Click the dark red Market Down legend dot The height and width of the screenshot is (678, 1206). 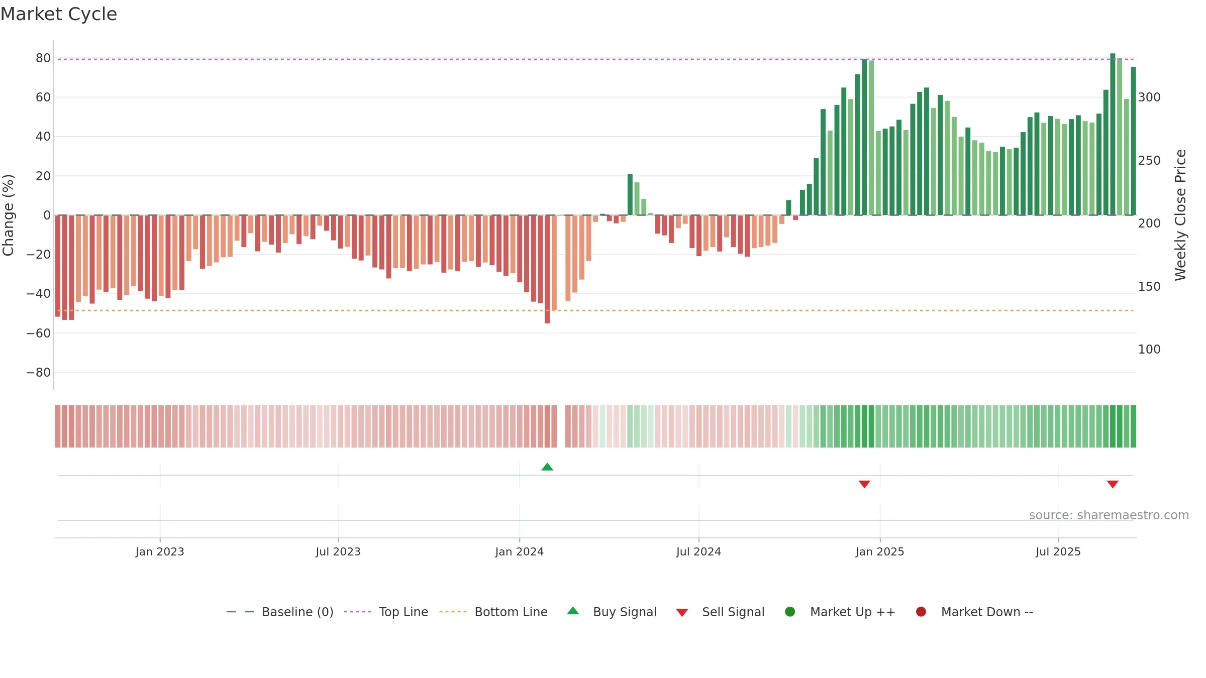pyautogui.click(x=921, y=612)
